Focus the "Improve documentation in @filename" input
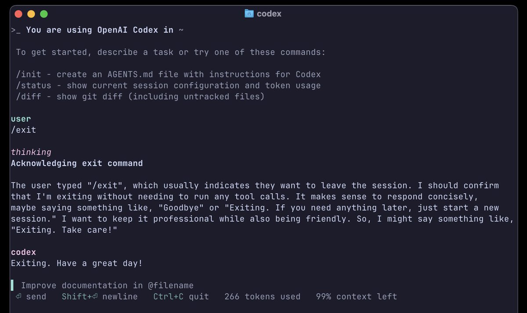The width and height of the screenshot is (527, 313). point(107,285)
